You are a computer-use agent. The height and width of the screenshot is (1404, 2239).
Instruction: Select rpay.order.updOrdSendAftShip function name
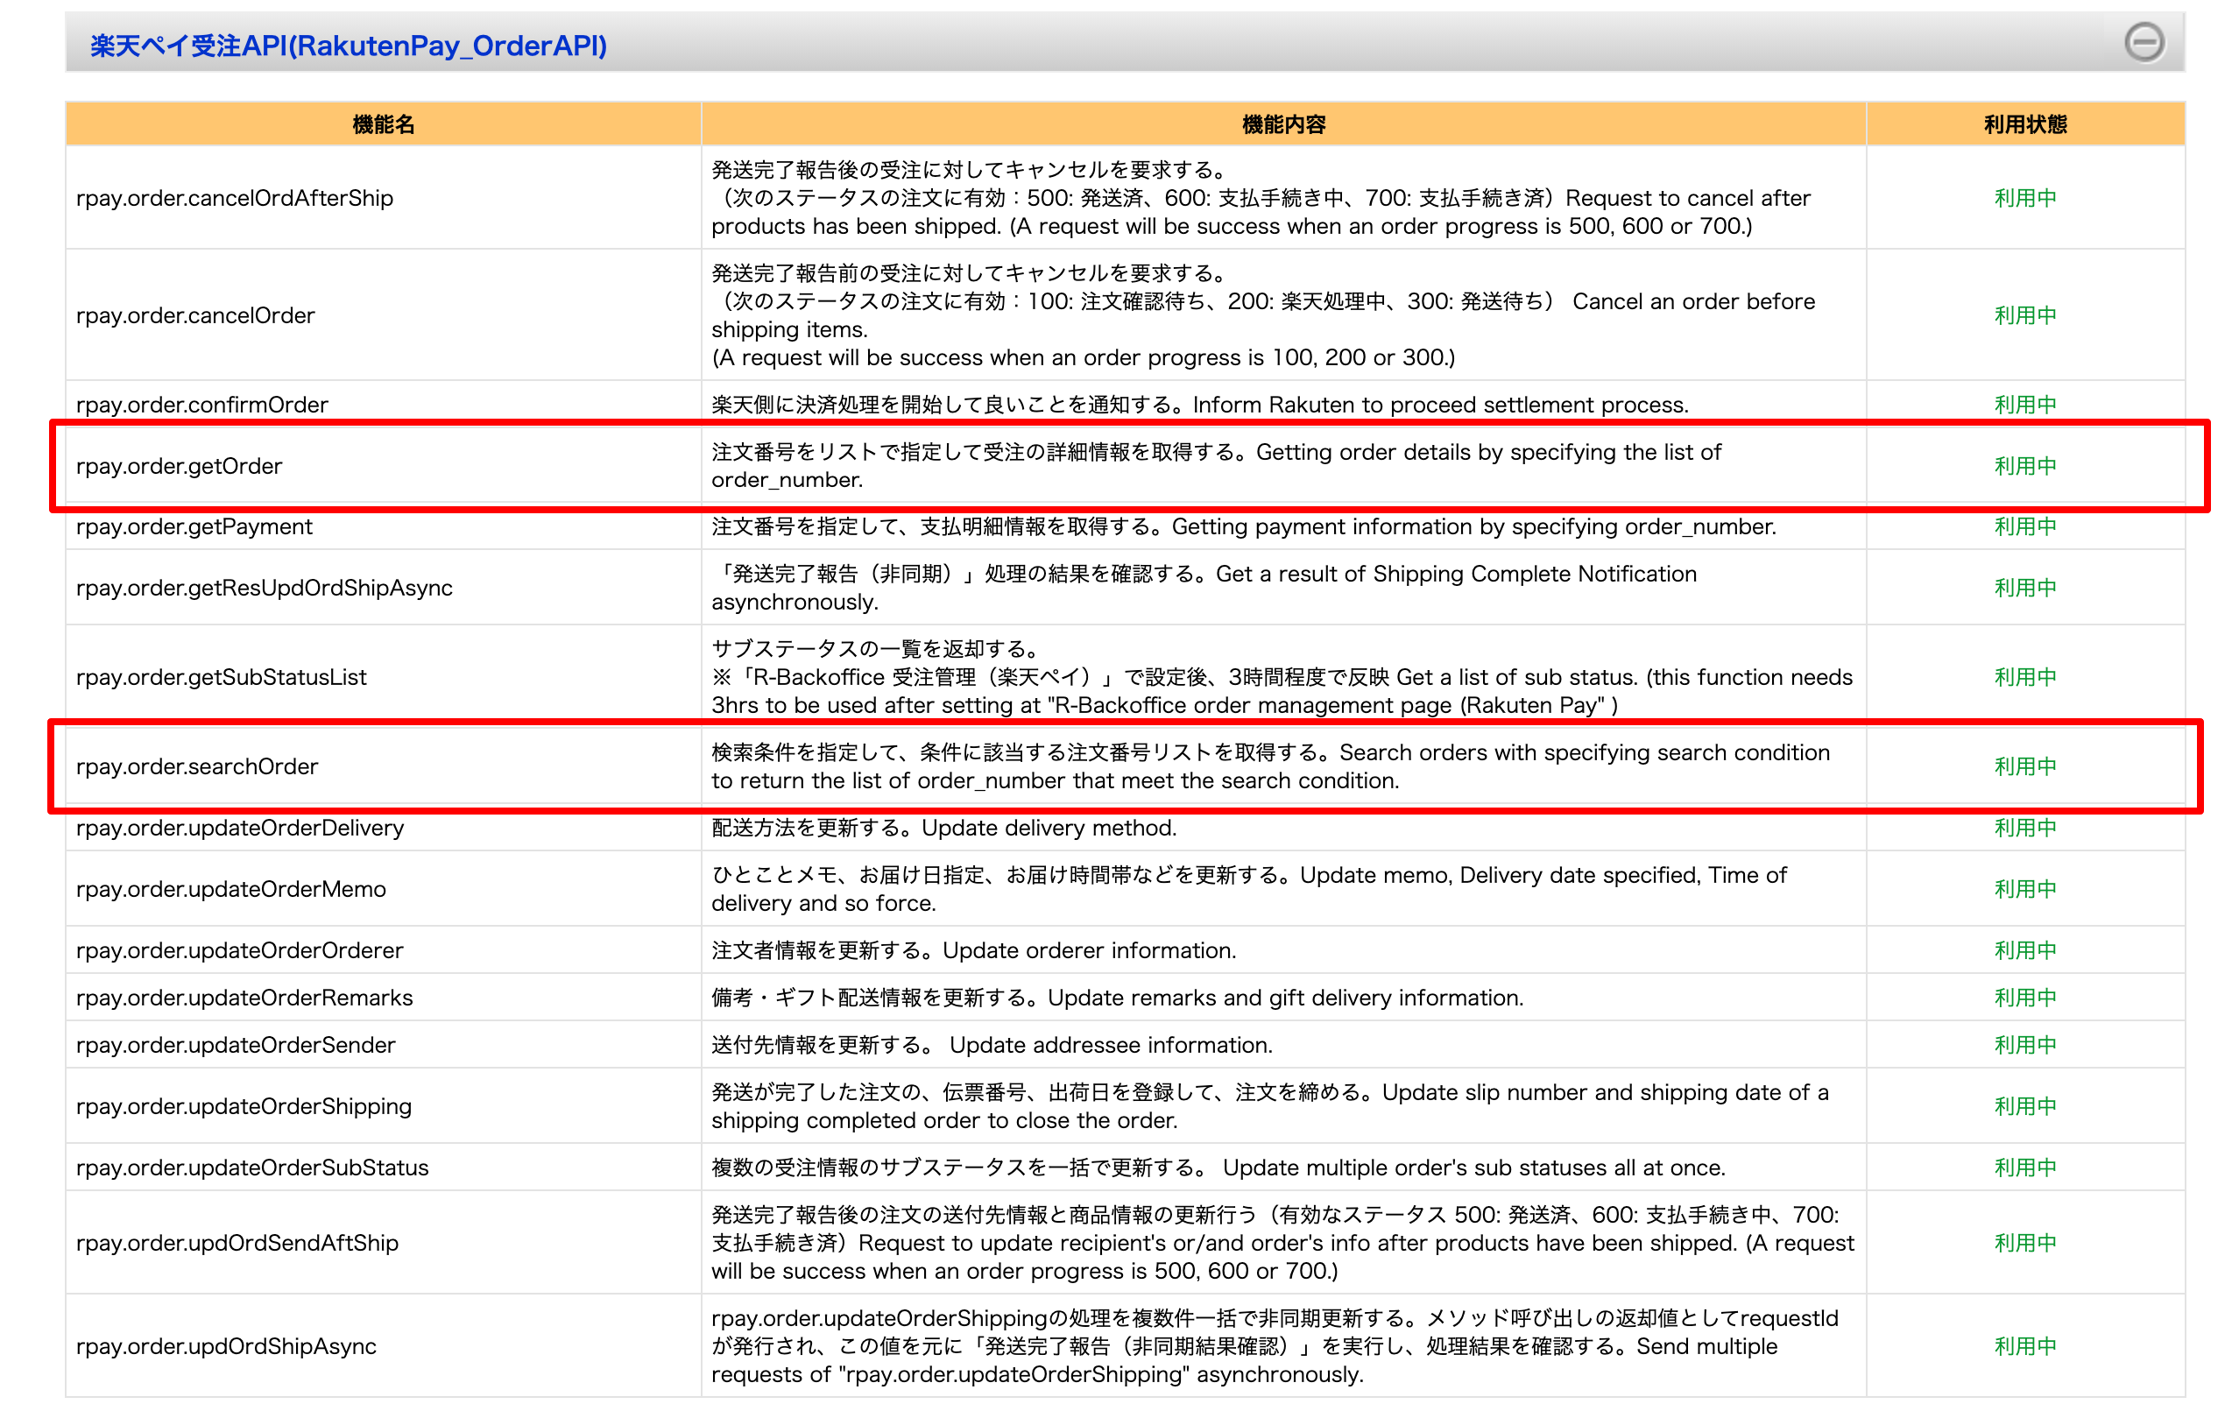click(x=237, y=1244)
